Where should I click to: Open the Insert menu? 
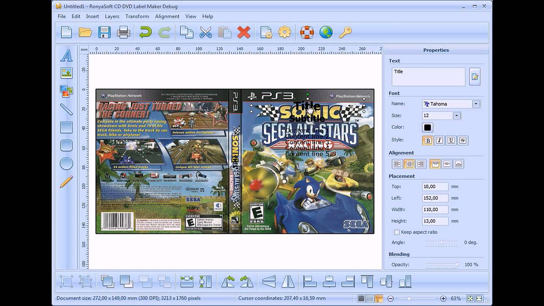[92, 16]
